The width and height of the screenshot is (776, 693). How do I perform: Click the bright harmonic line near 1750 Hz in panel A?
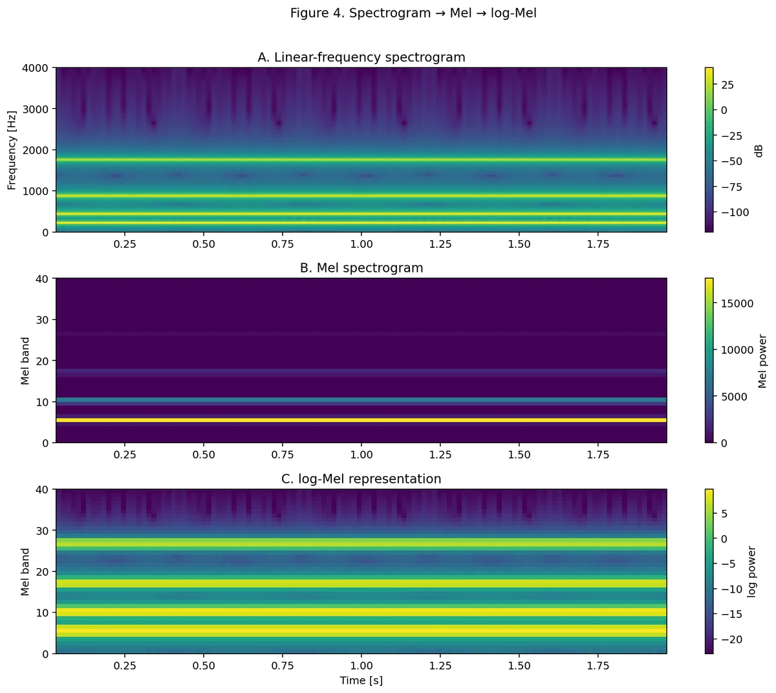pyautogui.click(x=361, y=160)
